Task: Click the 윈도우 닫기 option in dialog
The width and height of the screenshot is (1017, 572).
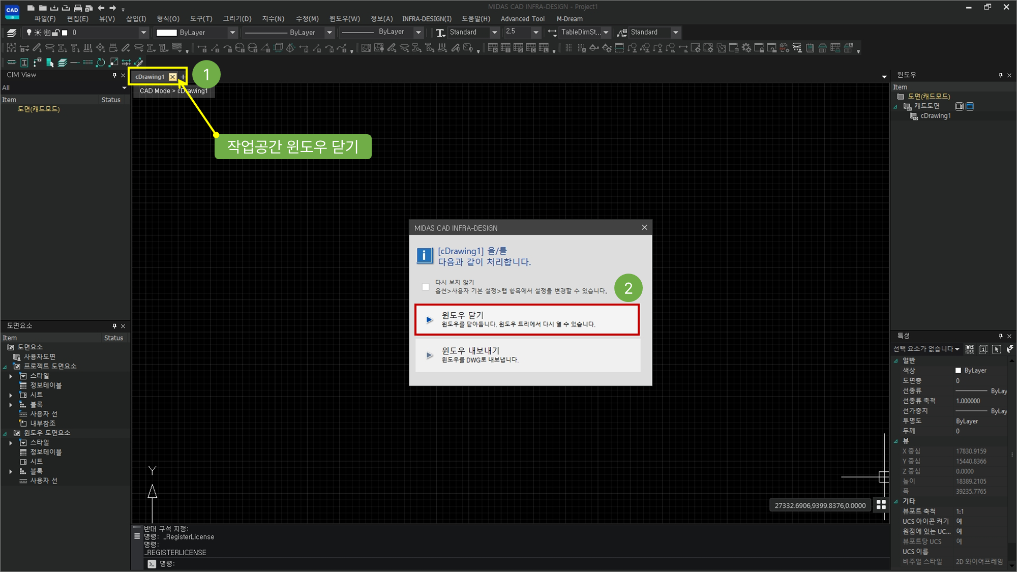Action: point(527,319)
